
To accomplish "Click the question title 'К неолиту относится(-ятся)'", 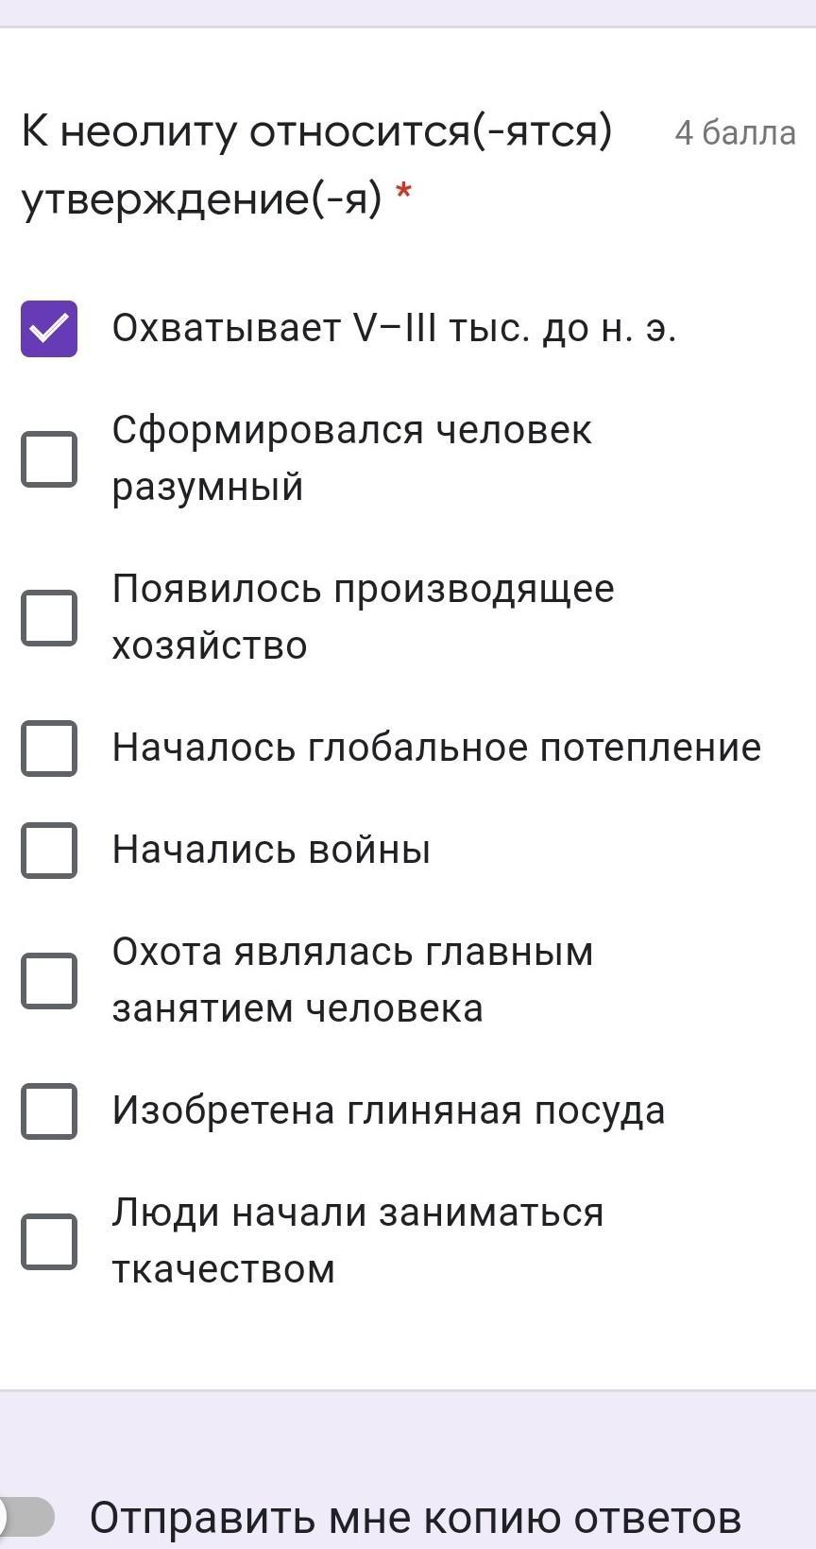I will (x=316, y=132).
